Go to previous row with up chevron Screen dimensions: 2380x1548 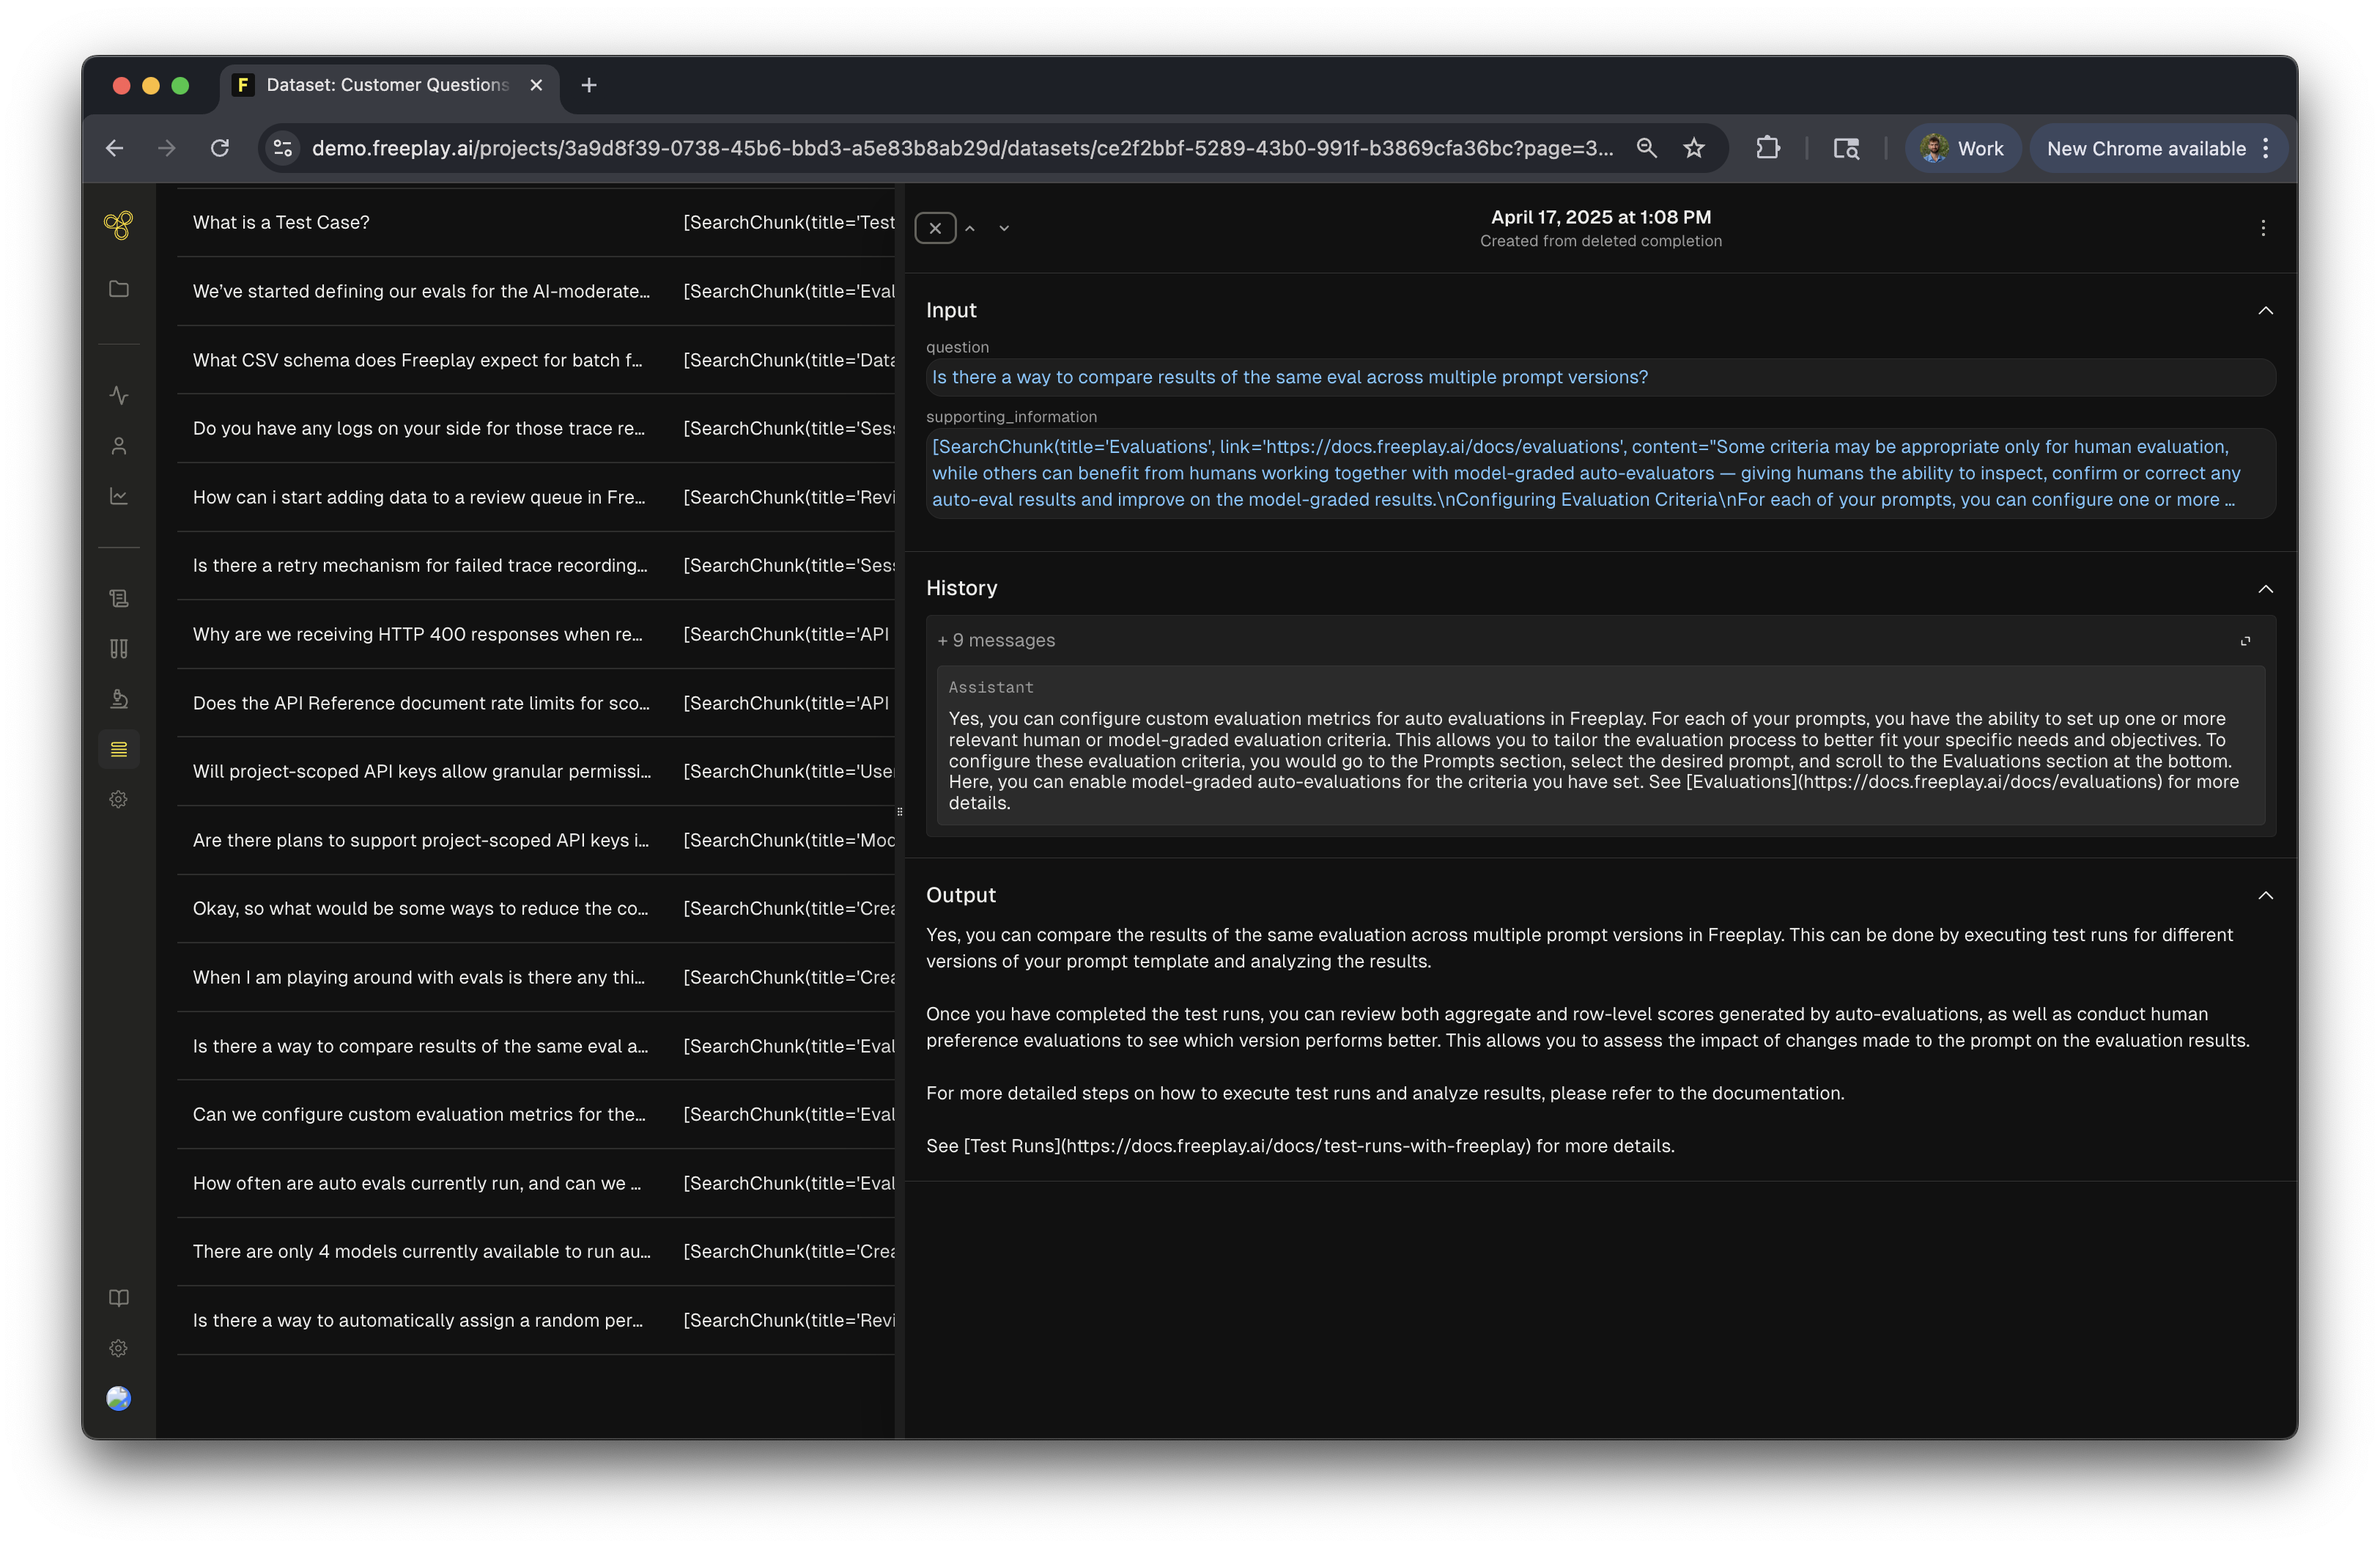point(970,228)
